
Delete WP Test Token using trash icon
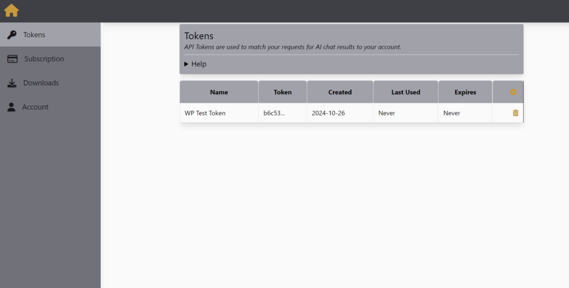[515, 113]
